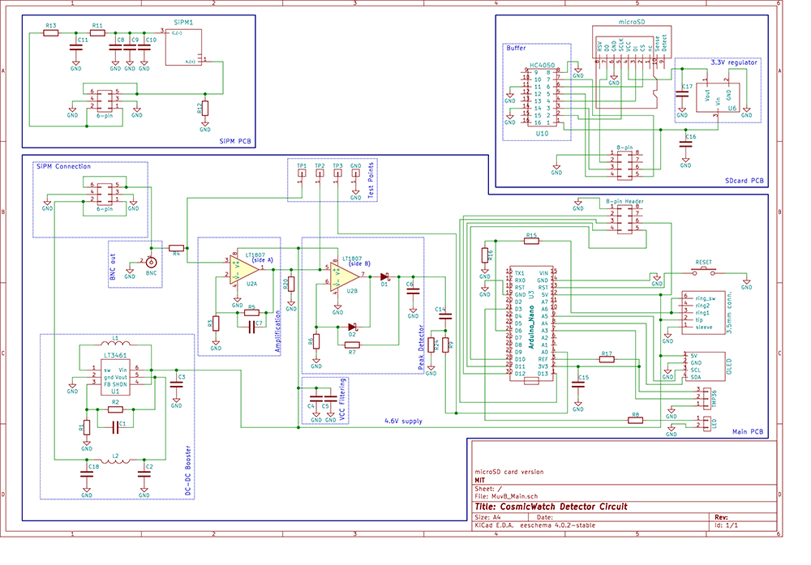The height and width of the screenshot is (565, 811).
Task: Select feedback diode D2
Action: [x=352, y=327]
